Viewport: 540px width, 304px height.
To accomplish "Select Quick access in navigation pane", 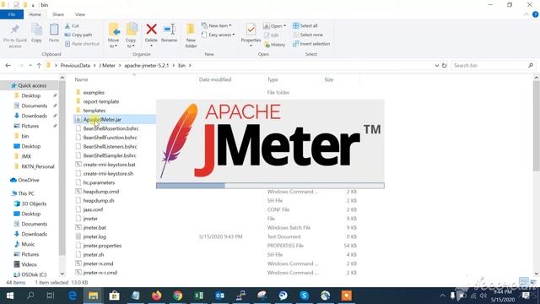I will coord(32,85).
